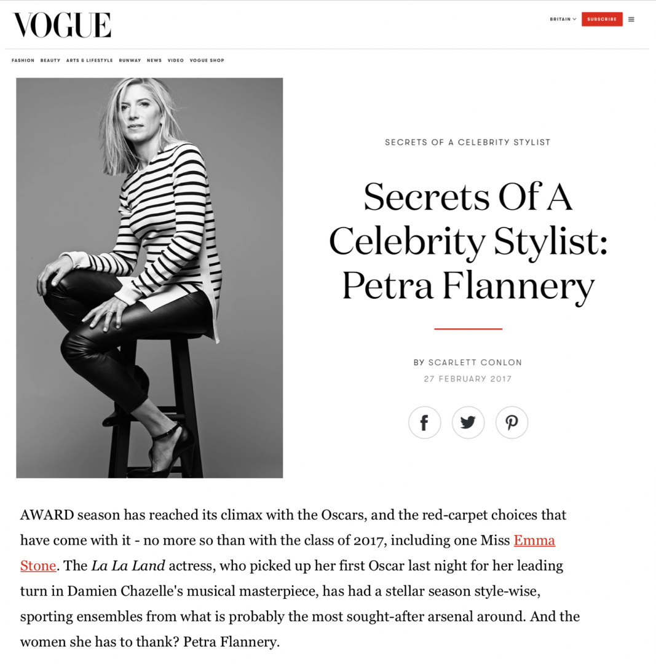Share article on Twitter
656x664 pixels.
pyautogui.click(x=468, y=422)
